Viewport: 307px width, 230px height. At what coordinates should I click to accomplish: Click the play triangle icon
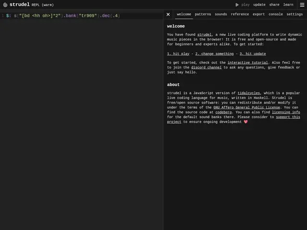237,5
